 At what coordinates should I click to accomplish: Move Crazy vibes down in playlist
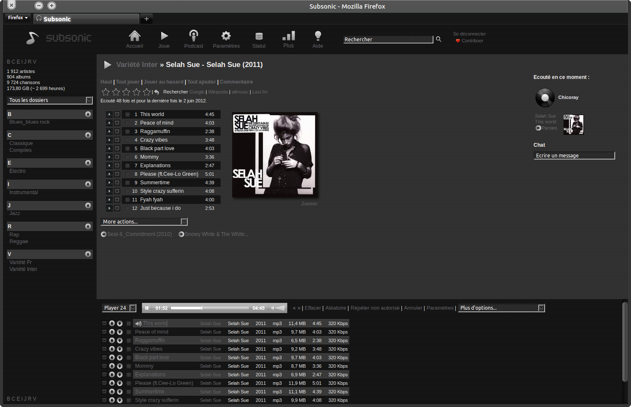click(x=120, y=349)
